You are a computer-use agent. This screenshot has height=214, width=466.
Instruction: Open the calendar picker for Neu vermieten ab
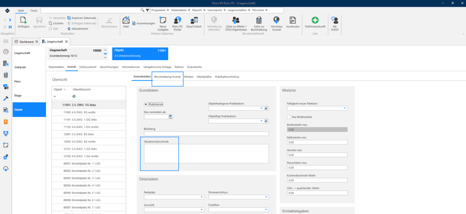170,117
